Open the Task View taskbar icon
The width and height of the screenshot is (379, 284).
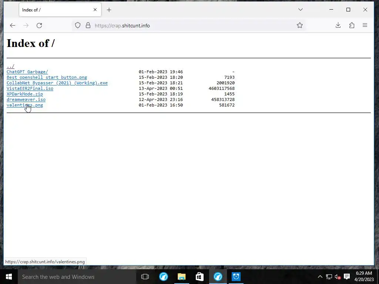point(145,277)
